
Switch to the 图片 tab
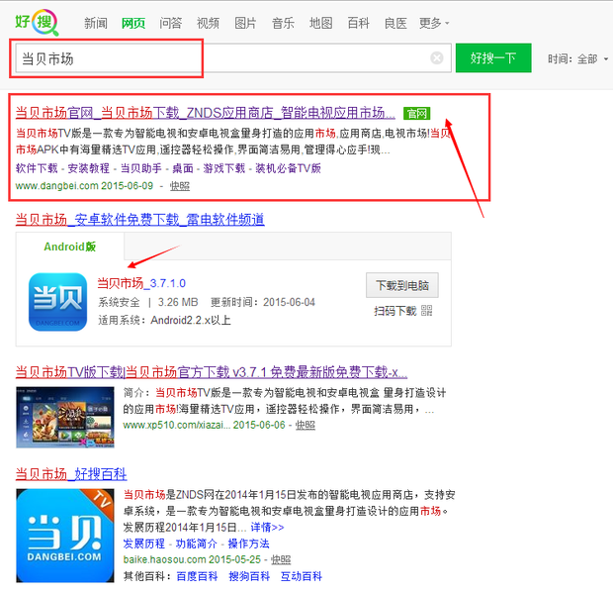pos(245,23)
